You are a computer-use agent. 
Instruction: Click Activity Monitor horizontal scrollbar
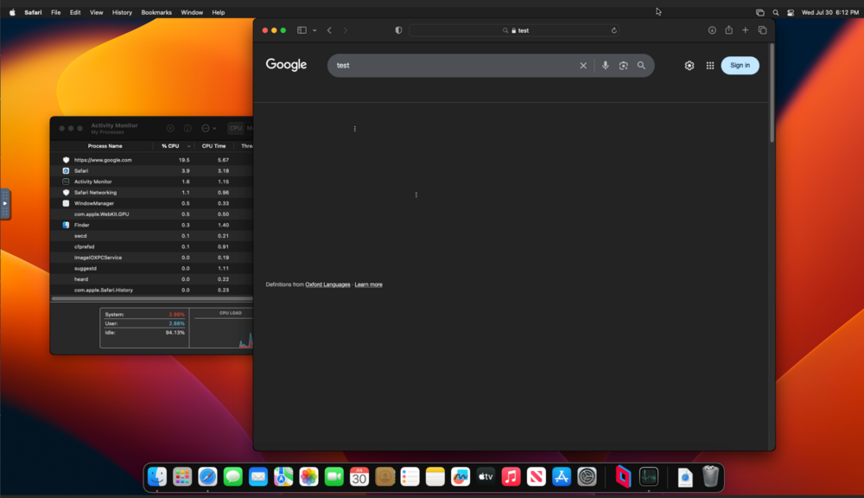(x=152, y=299)
